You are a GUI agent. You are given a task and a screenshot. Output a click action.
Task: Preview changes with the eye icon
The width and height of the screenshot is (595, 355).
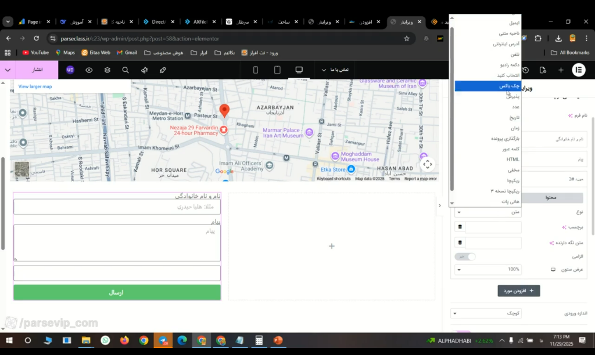click(89, 70)
